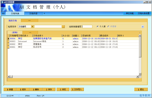The height and width of the screenshot is (98, 152).
Task: Switch to 文档列表 tab
Action: pos(15,14)
